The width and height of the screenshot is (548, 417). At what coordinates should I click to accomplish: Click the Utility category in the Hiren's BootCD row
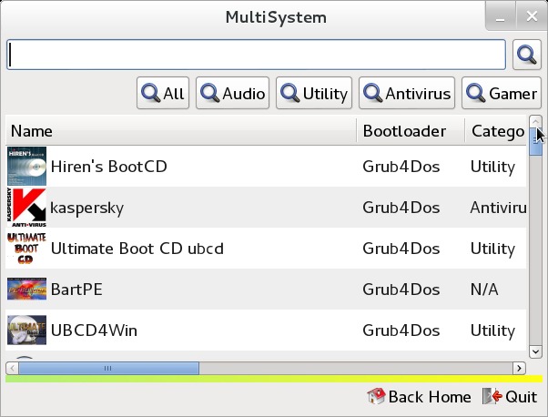click(x=492, y=168)
